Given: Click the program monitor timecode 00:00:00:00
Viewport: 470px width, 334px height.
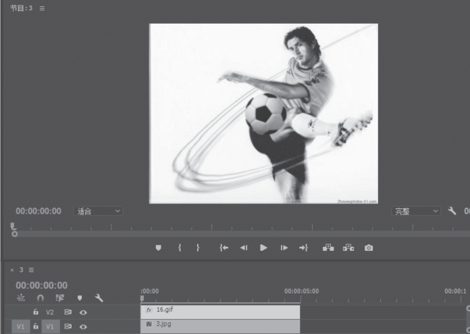Looking at the screenshot, I should click(38, 211).
